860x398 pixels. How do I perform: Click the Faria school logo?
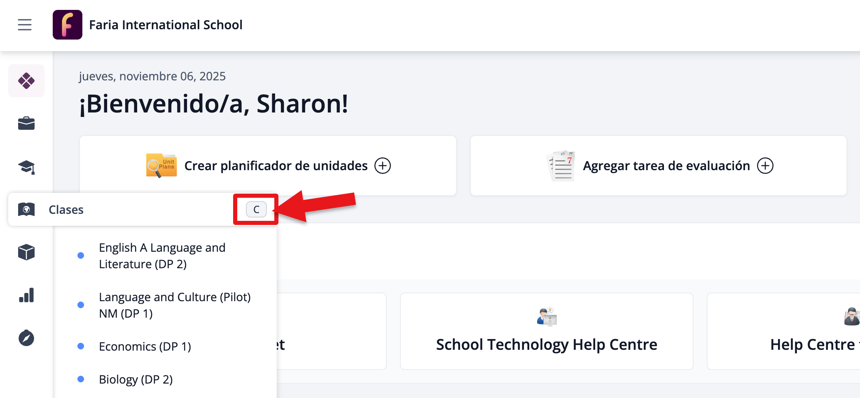pyautogui.click(x=68, y=25)
